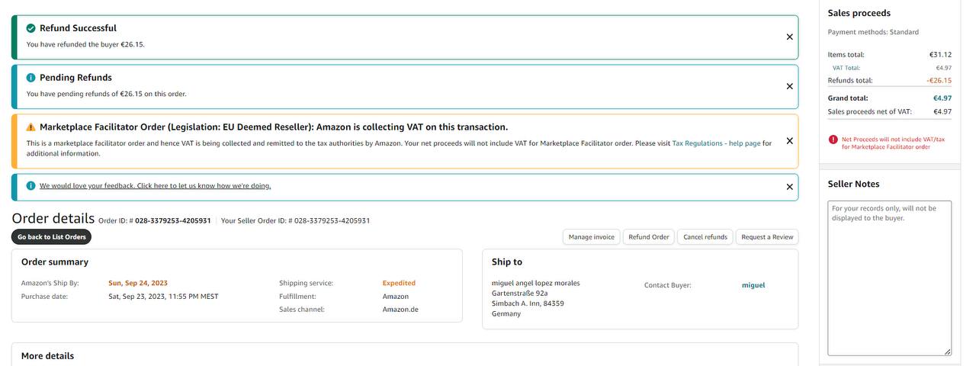The width and height of the screenshot is (976, 366).
Task: Contact buyer miguel via the link
Action: coord(753,285)
